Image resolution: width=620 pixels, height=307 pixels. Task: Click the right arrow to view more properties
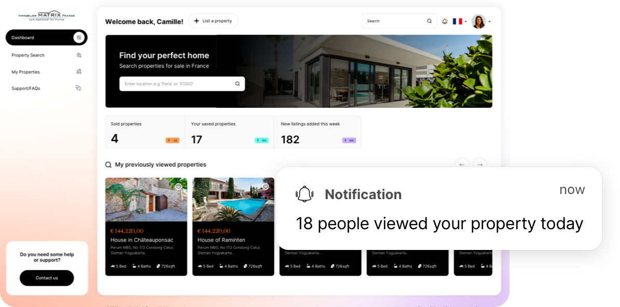[480, 164]
